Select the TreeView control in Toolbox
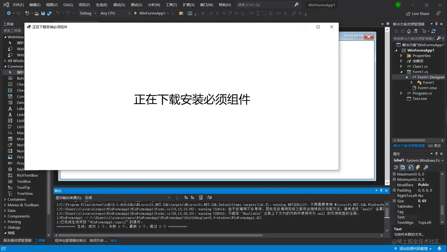447x252 pixels. click(25, 194)
